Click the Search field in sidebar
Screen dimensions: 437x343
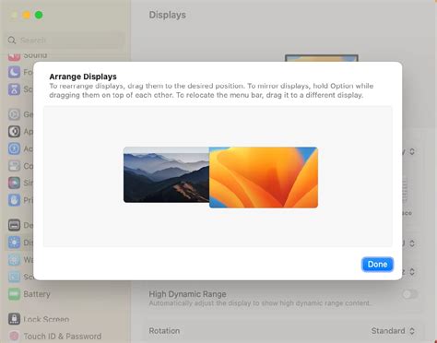coord(65,41)
